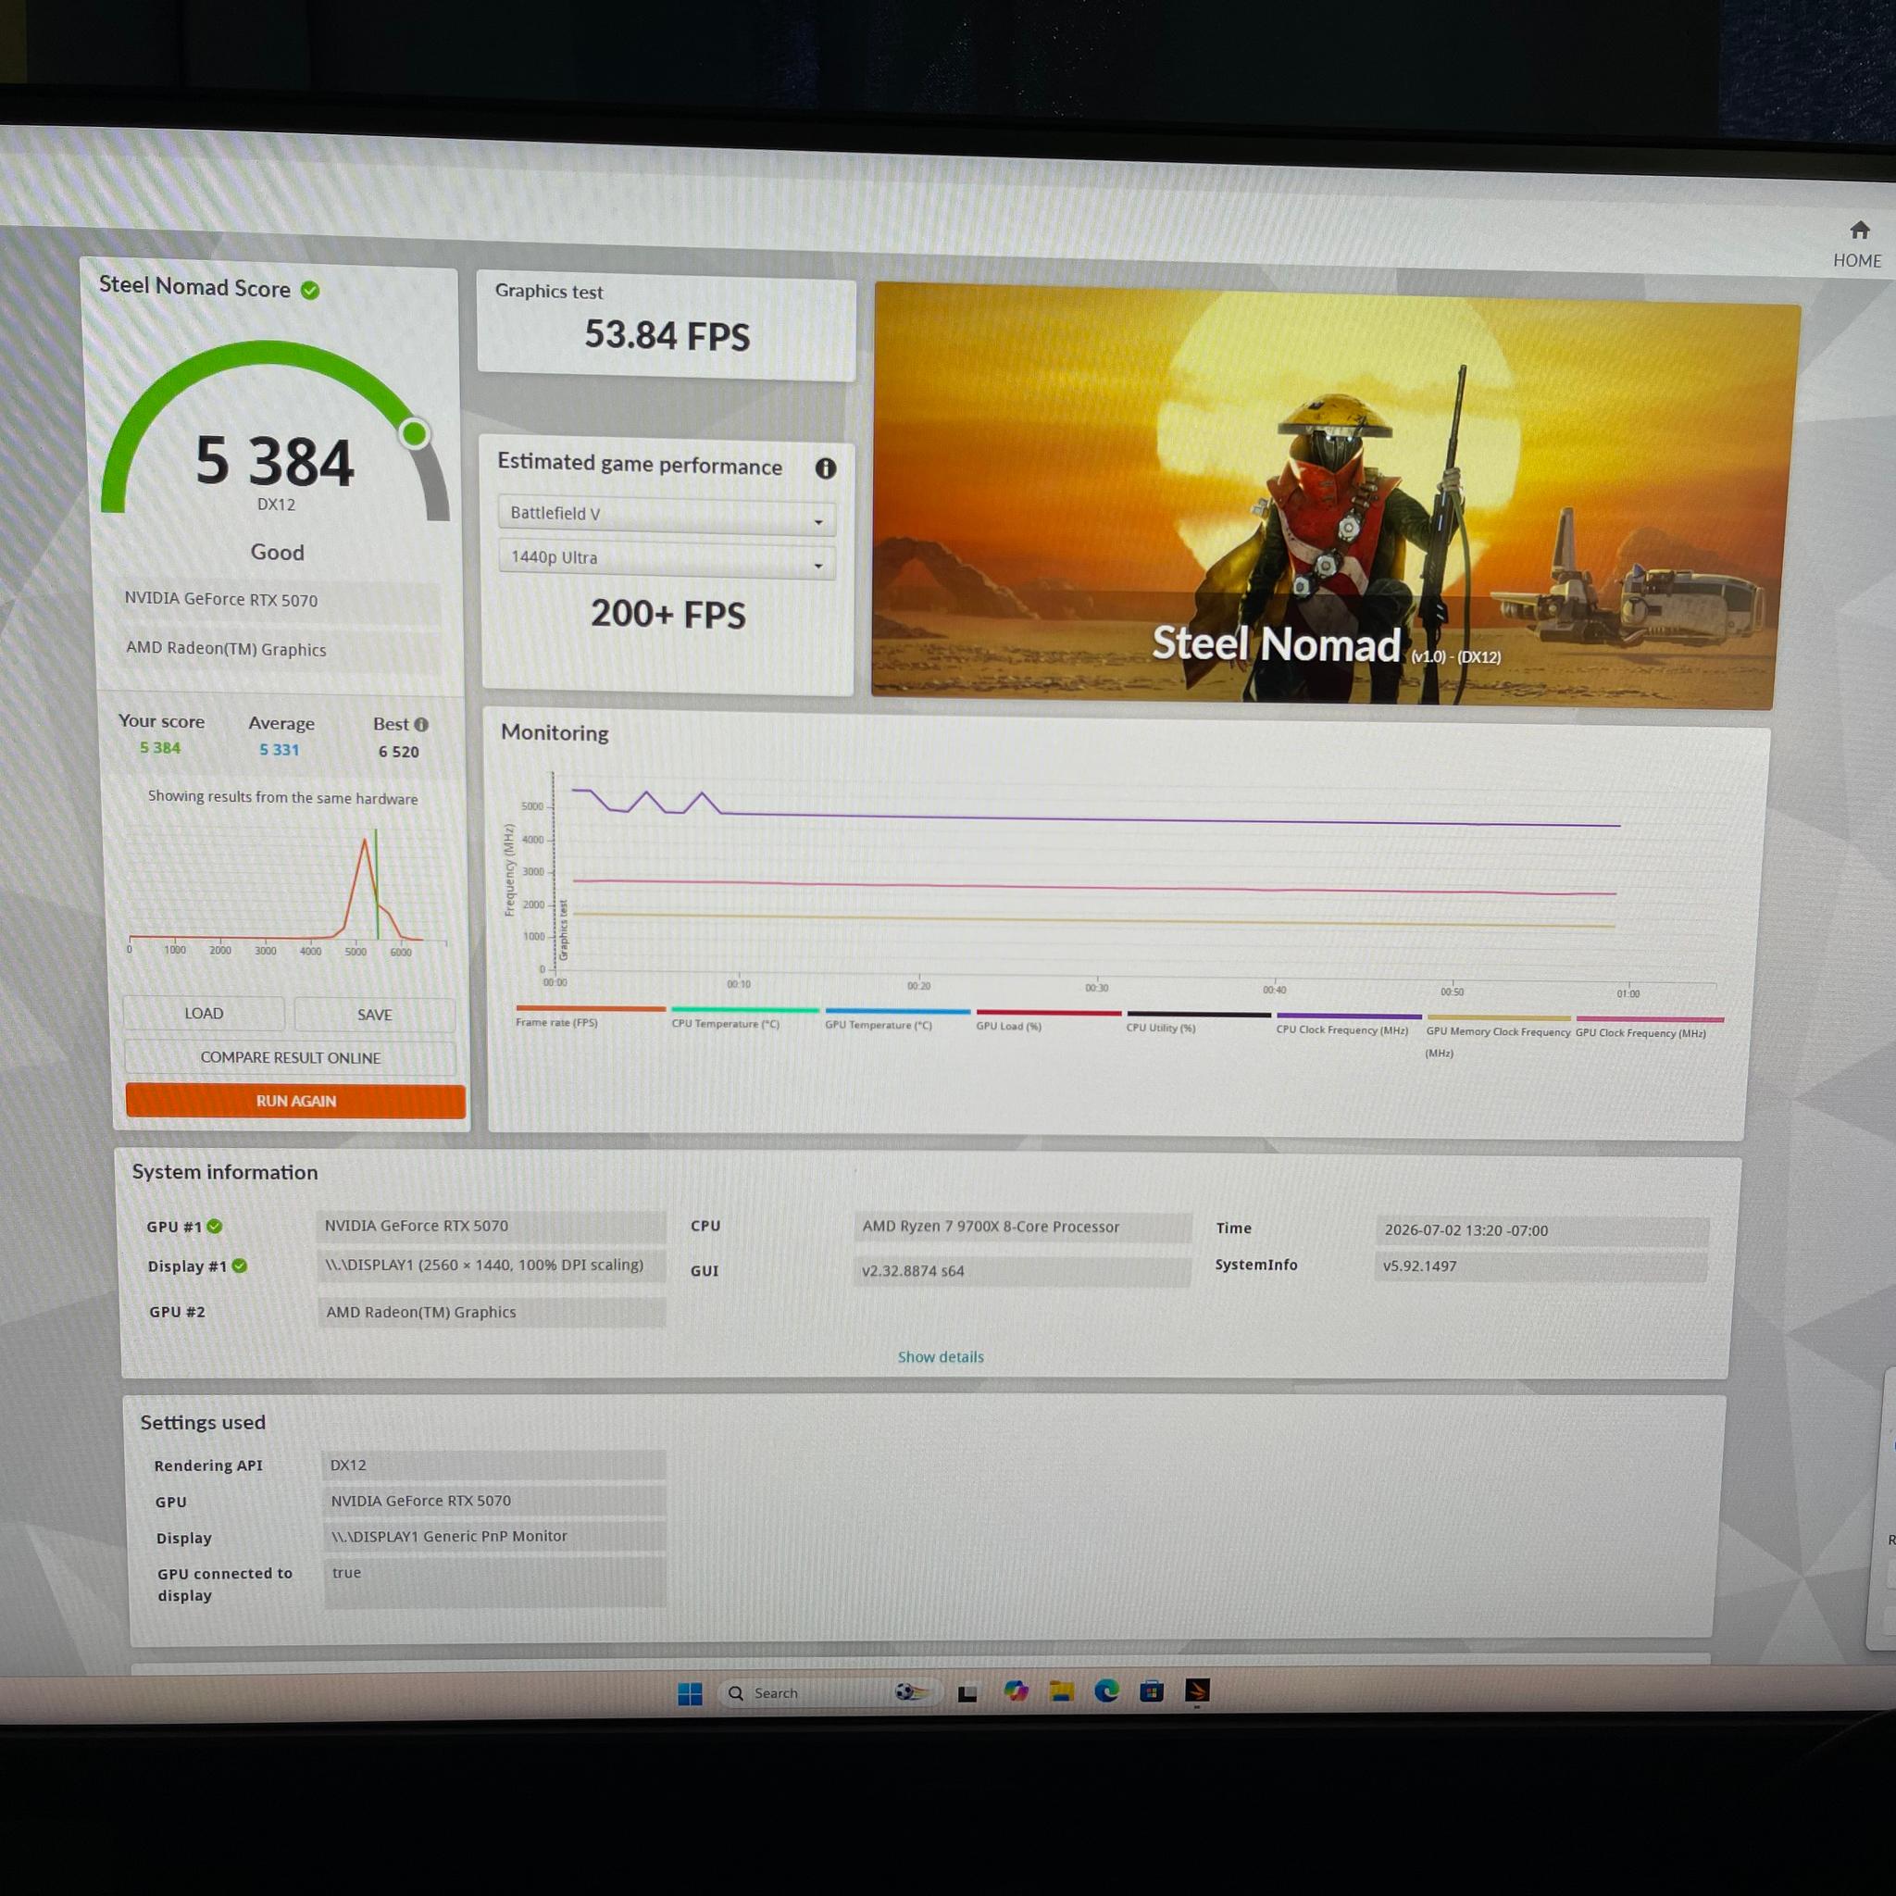Click COMPARE RESULT ONLINE
The image size is (1896, 1896).
pyautogui.click(x=291, y=1057)
